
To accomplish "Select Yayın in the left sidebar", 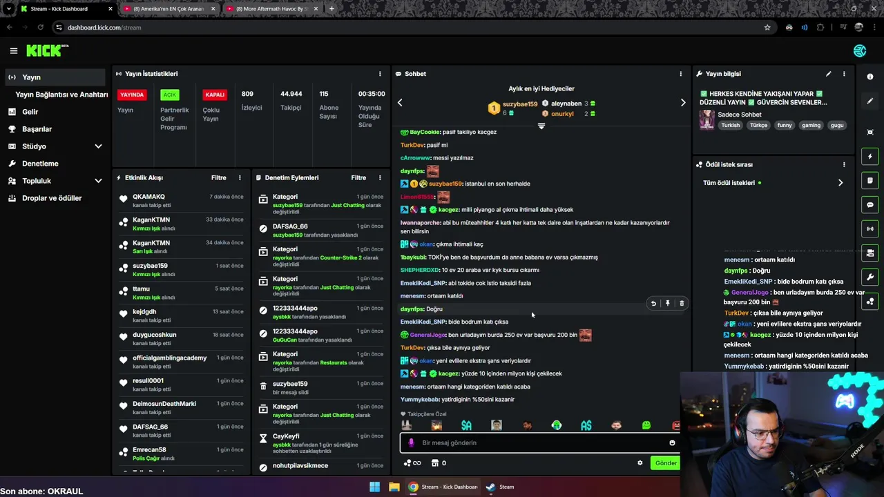I will coord(55,77).
